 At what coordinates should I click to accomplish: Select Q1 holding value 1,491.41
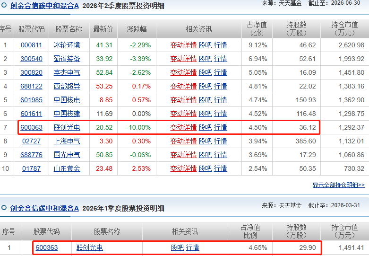point(352,247)
